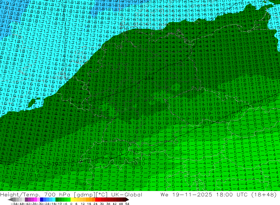Click the "Height/Temp. 700 hPa" map title
This screenshot has width=280, height=205.
tap(36, 195)
